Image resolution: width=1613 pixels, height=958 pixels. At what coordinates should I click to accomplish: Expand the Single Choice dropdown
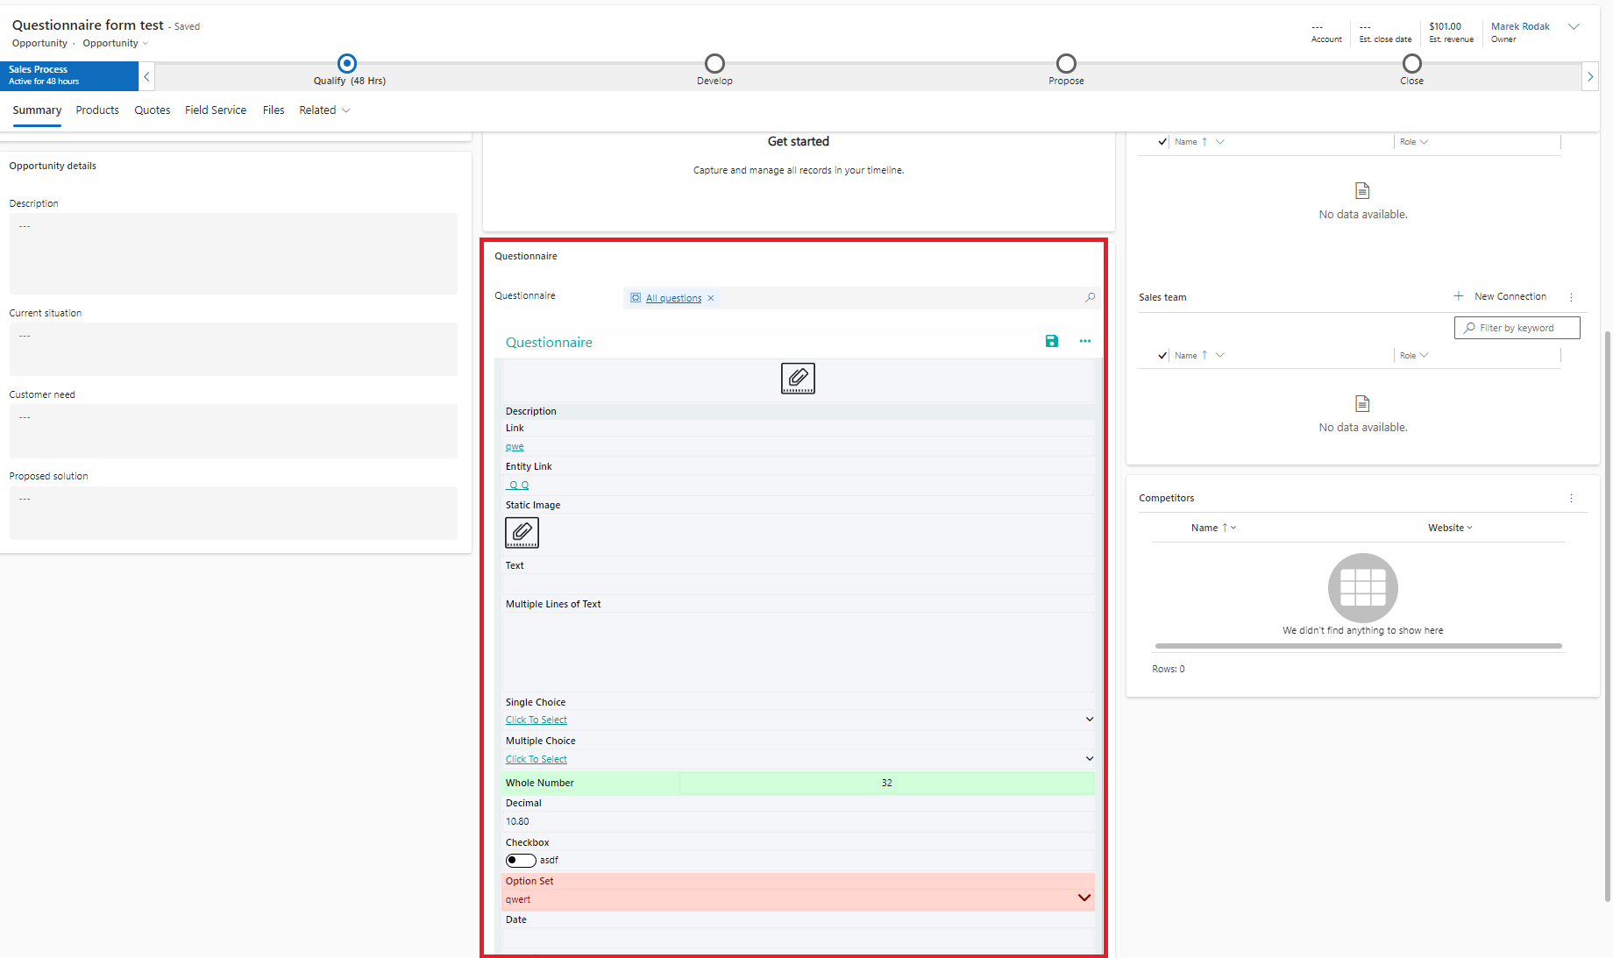coord(1089,720)
